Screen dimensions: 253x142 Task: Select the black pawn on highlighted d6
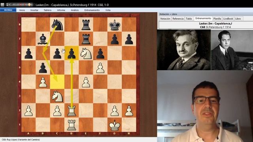(72, 53)
